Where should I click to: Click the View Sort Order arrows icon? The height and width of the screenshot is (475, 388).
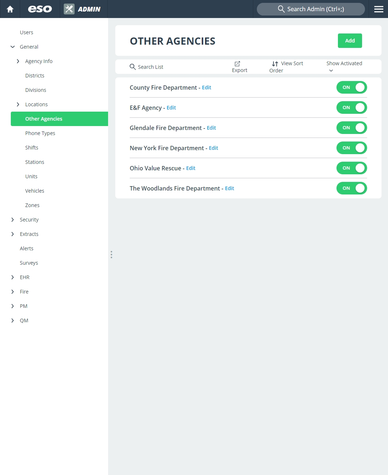point(275,64)
